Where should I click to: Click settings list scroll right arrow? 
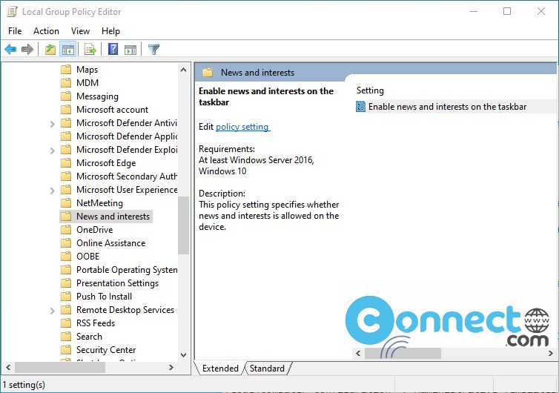551,354
